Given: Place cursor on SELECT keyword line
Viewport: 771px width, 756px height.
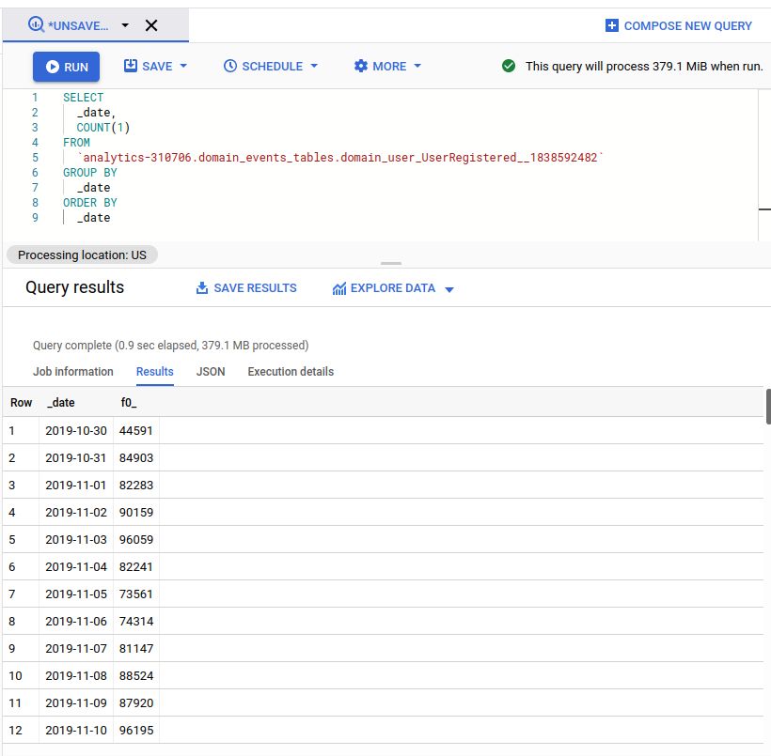Looking at the screenshot, I should click(x=83, y=98).
